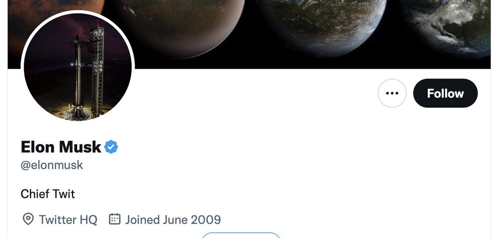
Task: Click the Joined June 2009 text
Action: [x=173, y=219]
